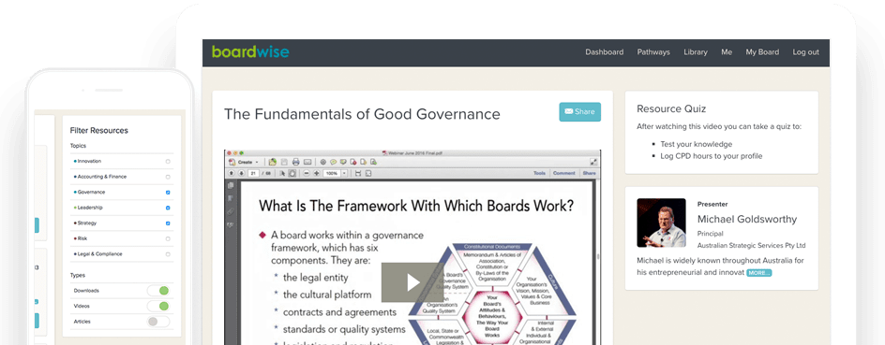
Task: Open Tools pane in PDF viewer
Action: tap(540, 173)
